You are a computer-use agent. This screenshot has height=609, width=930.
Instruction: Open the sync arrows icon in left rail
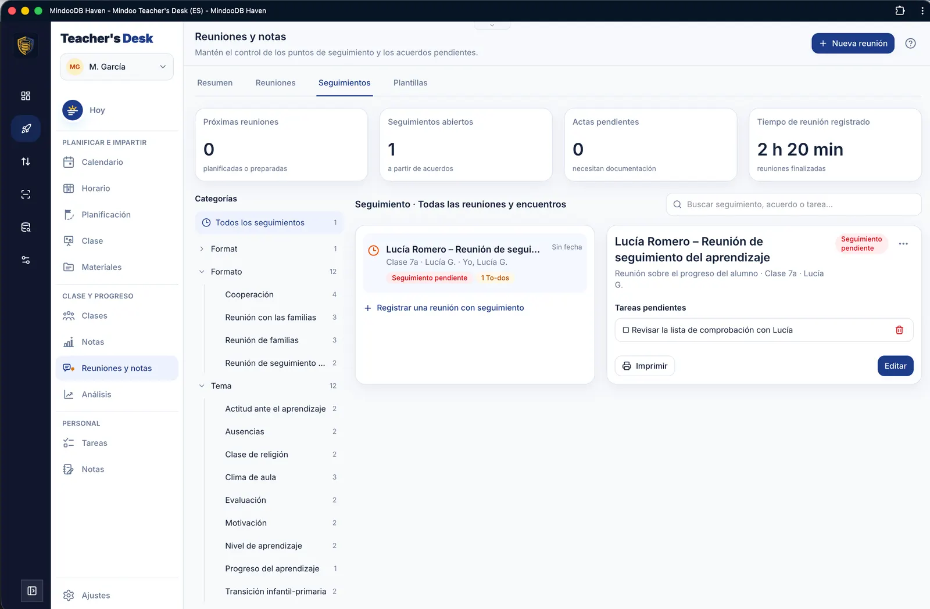click(26, 161)
